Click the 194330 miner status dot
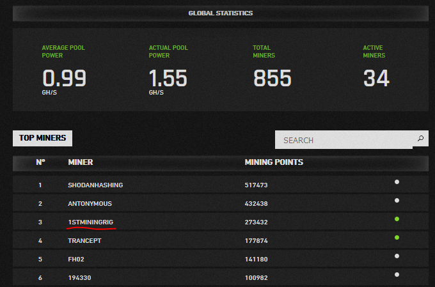 pyautogui.click(x=397, y=274)
